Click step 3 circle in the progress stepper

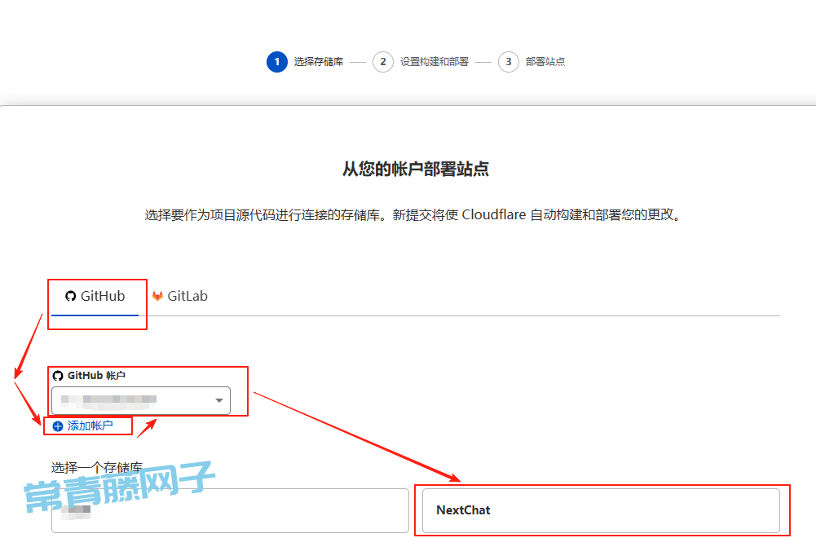point(509,62)
